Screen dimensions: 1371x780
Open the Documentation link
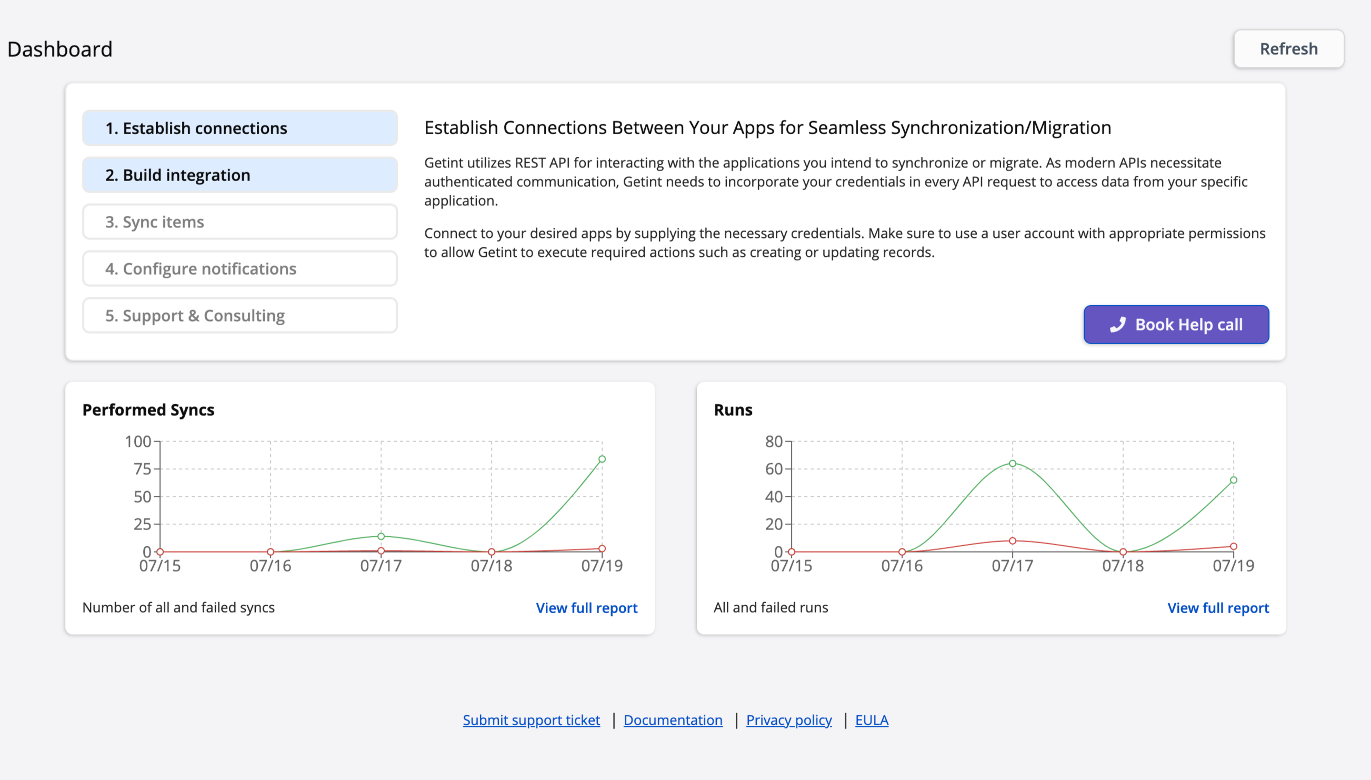point(673,720)
